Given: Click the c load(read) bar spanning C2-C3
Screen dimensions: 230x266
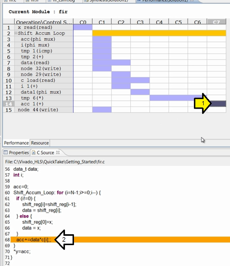Looking at the screenshot, I should pos(131,80).
